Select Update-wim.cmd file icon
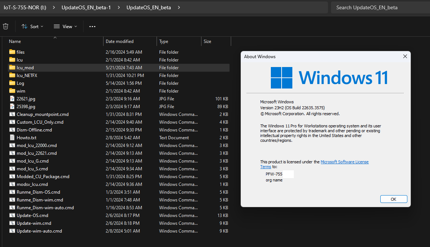430x247 pixels. tap(12, 223)
